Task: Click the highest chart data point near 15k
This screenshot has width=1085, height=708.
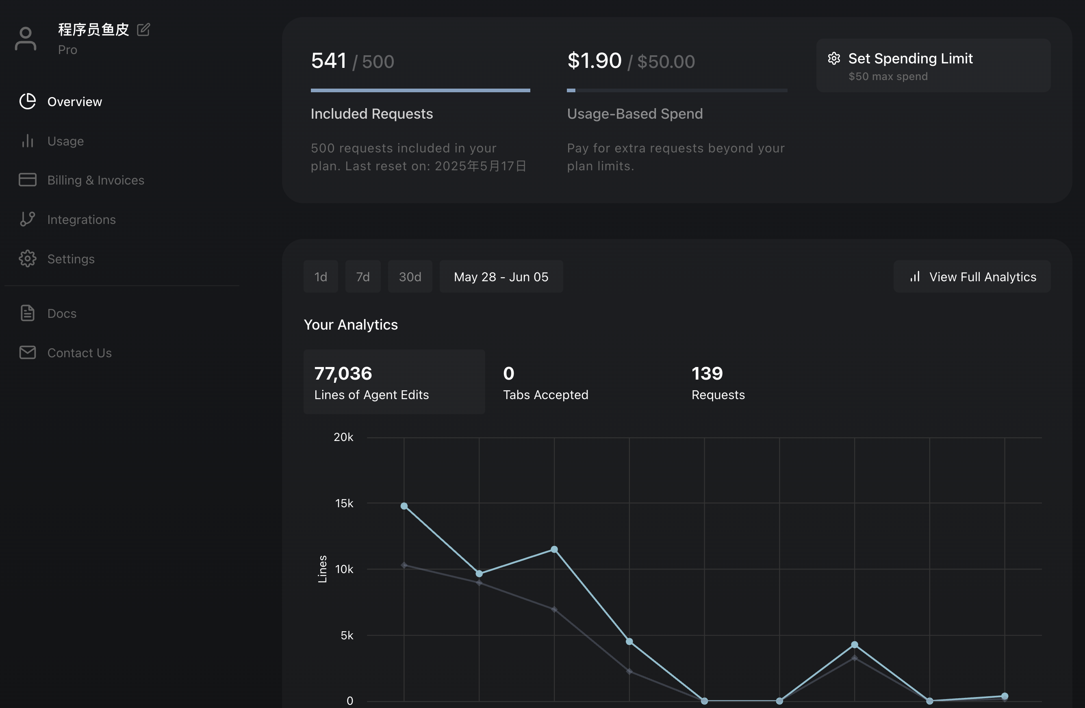Action: point(404,506)
